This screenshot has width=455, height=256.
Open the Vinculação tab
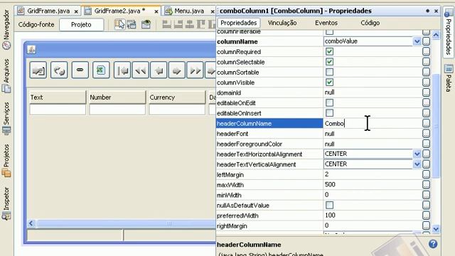pos(282,23)
